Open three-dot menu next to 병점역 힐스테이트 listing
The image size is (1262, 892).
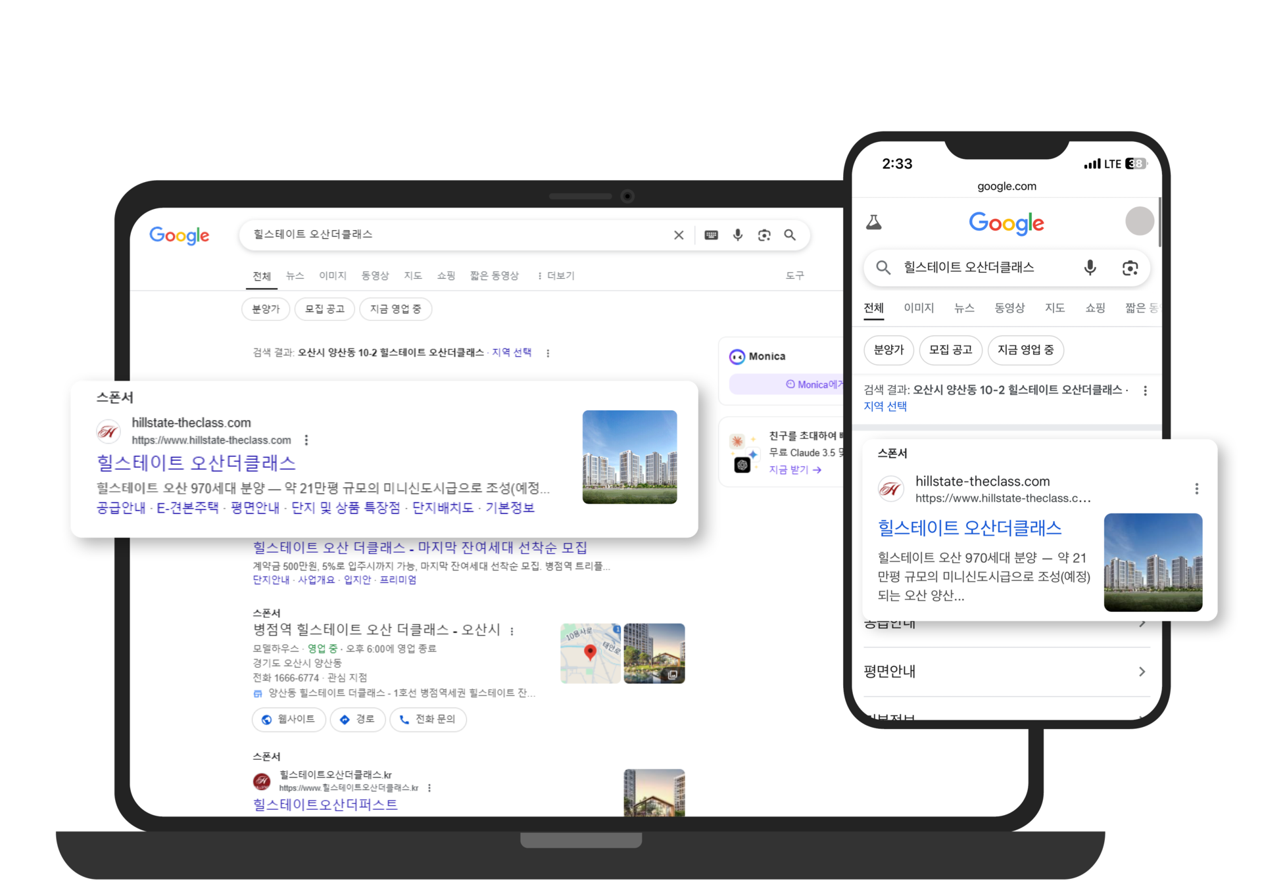pyautogui.click(x=512, y=630)
